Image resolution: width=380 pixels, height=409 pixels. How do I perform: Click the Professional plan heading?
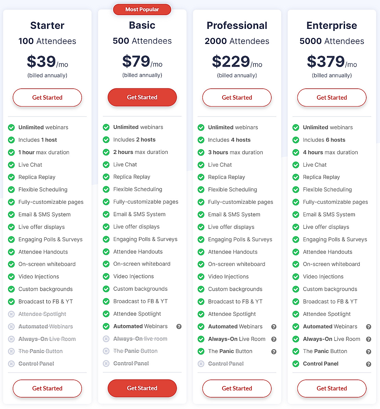pos(237,25)
